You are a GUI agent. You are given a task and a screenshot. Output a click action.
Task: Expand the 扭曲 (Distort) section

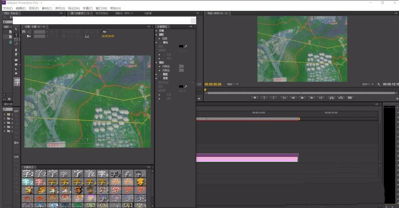click(x=160, y=39)
